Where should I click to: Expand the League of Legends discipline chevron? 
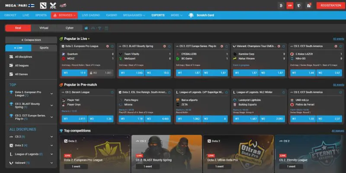coord(51,154)
